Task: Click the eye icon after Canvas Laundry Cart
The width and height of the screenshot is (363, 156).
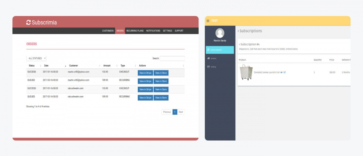Action: (281, 73)
